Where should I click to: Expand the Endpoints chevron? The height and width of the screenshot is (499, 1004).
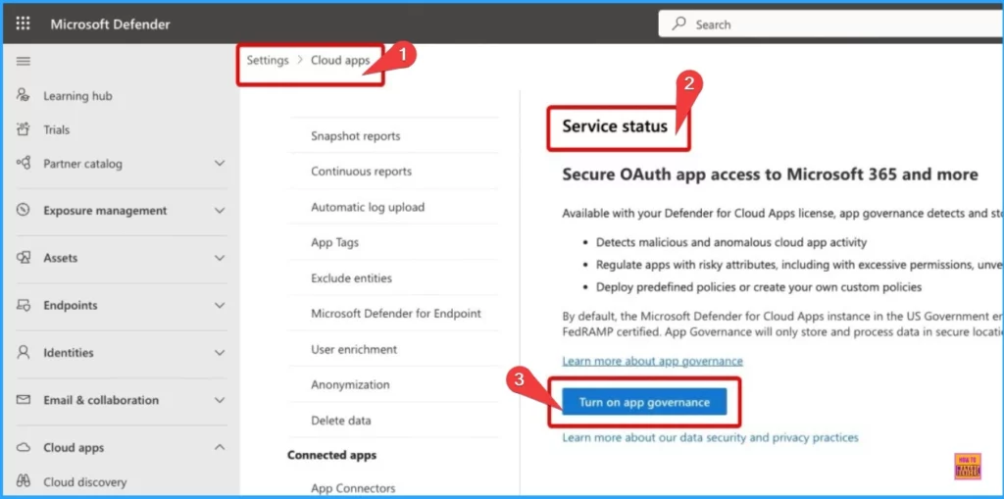pyautogui.click(x=220, y=305)
